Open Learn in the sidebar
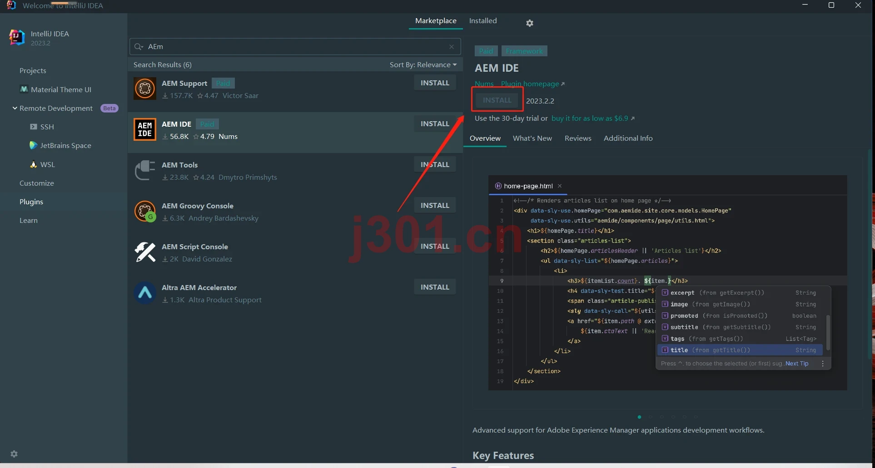 pos(29,220)
